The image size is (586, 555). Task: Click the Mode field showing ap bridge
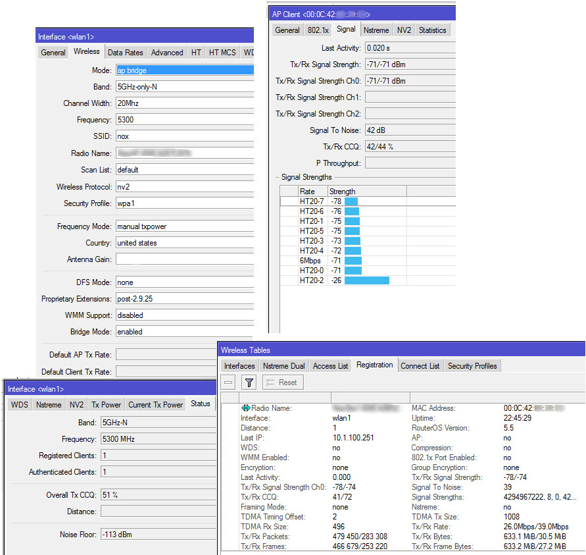pos(185,70)
